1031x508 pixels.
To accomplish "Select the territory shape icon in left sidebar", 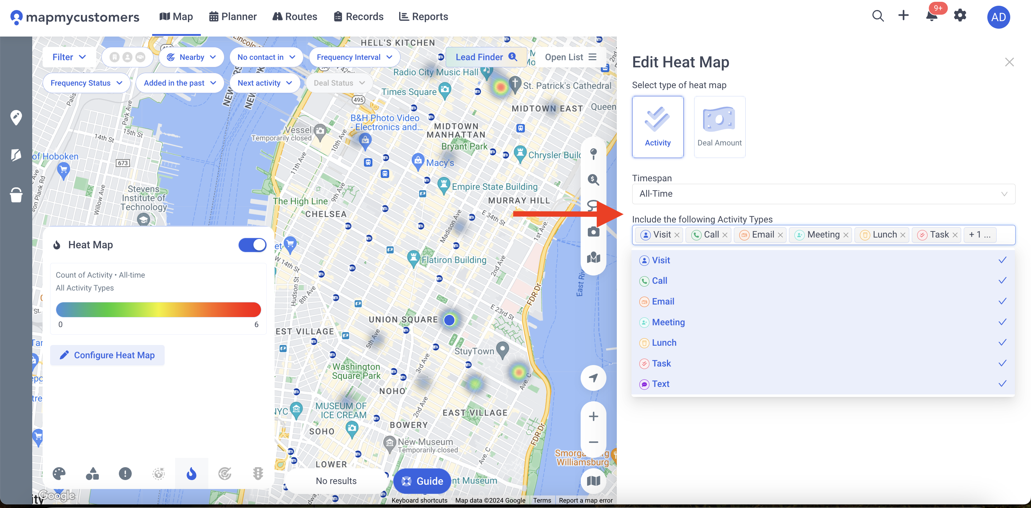I will 16,155.
